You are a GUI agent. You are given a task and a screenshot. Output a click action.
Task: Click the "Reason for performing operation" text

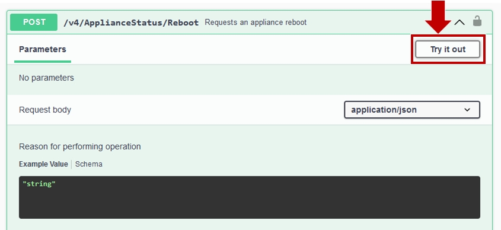80,146
